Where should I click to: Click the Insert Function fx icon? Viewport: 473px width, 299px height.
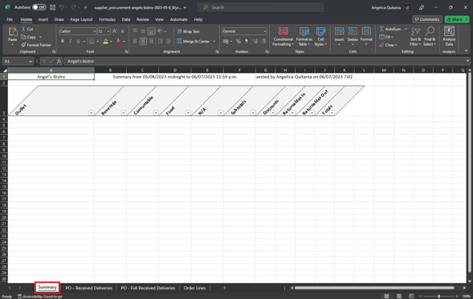[x=59, y=62]
